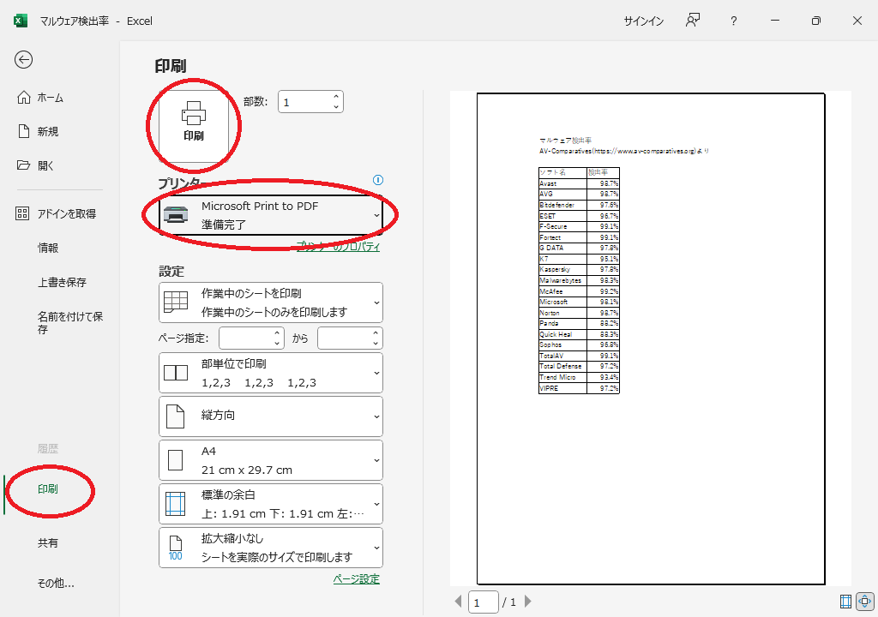Decrease the end page with down stepper
This screenshot has width=878, height=617.
376,343
